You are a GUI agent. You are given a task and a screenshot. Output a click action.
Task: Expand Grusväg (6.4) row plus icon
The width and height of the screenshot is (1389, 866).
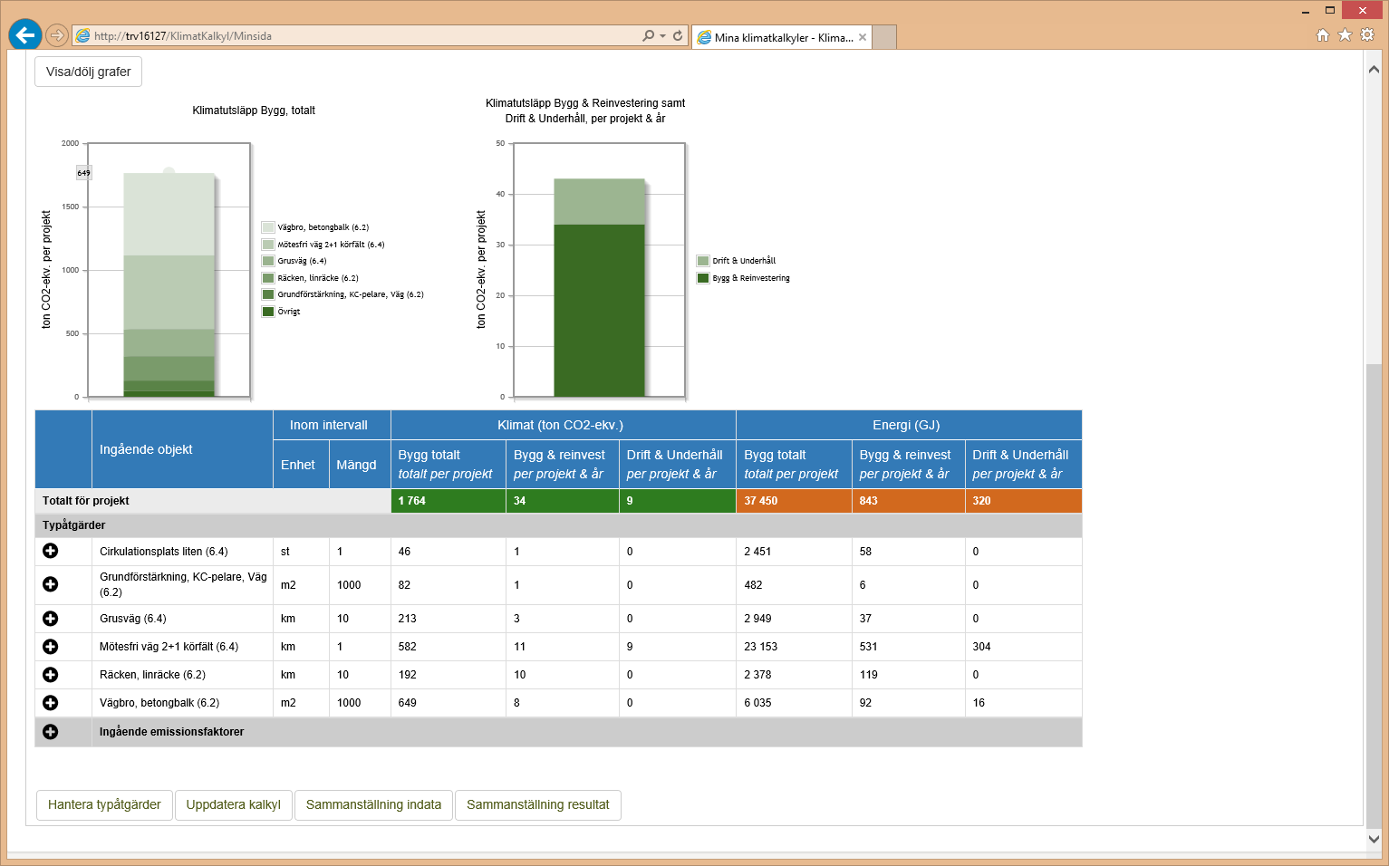51,619
